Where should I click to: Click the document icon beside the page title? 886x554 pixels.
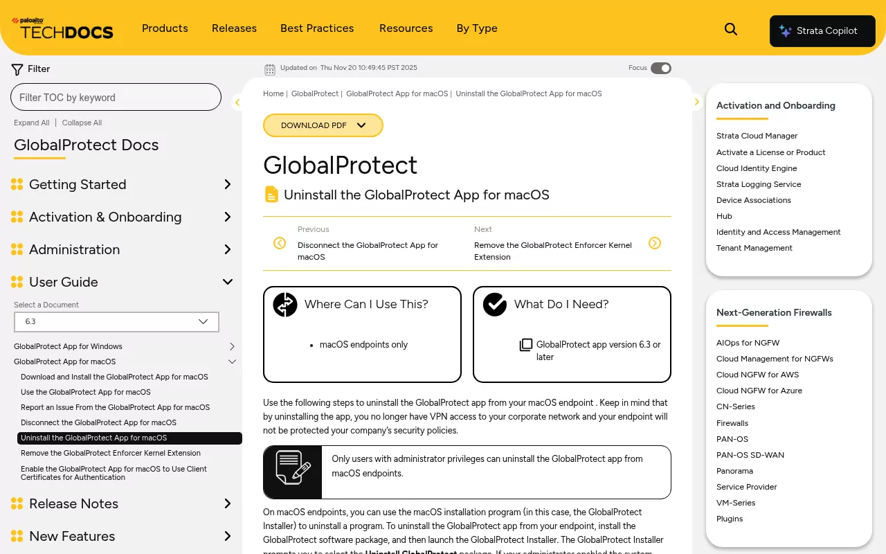[271, 195]
